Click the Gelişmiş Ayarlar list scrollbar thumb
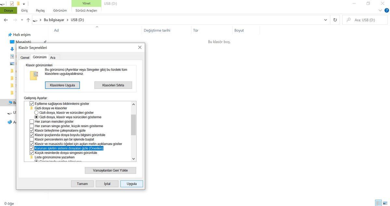 tap(133, 125)
